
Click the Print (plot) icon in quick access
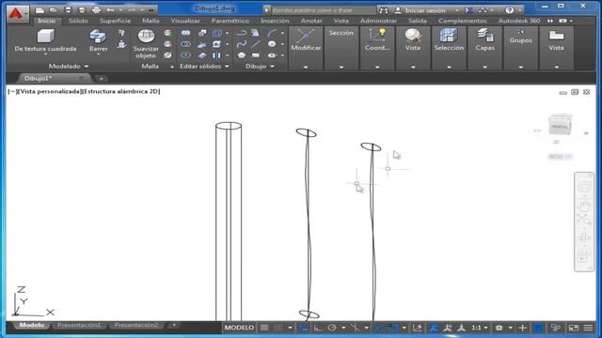point(96,10)
